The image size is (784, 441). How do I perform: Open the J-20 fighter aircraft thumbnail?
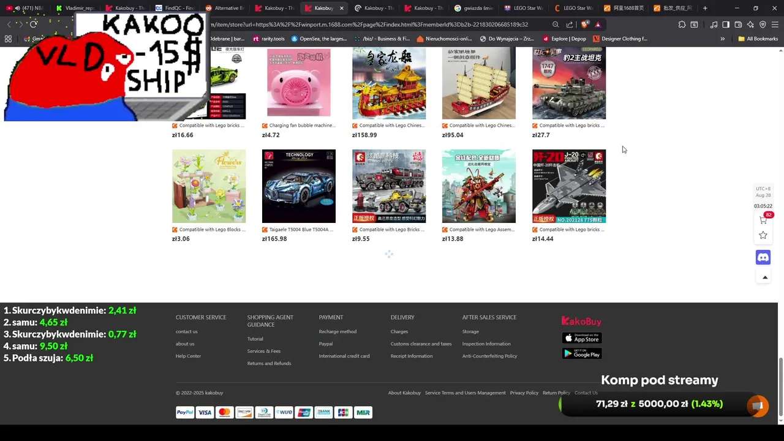coord(569,186)
